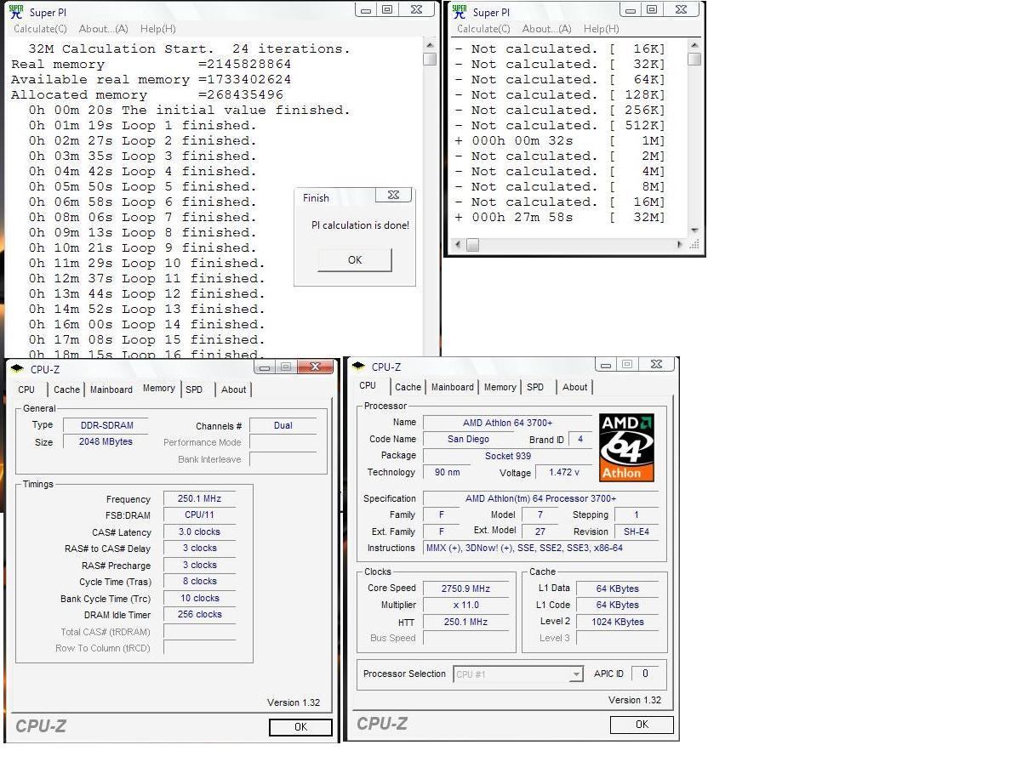Select the '000h 27m 58s [ 32M]' result line
The height and width of the screenshot is (762, 1022).
click(x=559, y=217)
